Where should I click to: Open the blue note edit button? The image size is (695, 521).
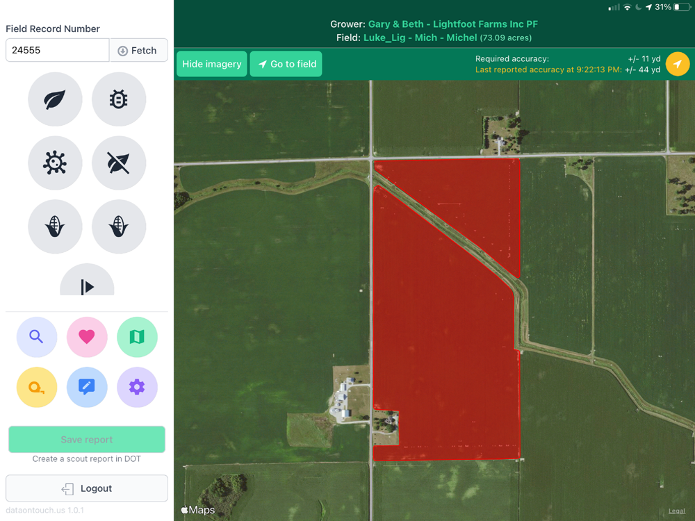[x=87, y=387]
